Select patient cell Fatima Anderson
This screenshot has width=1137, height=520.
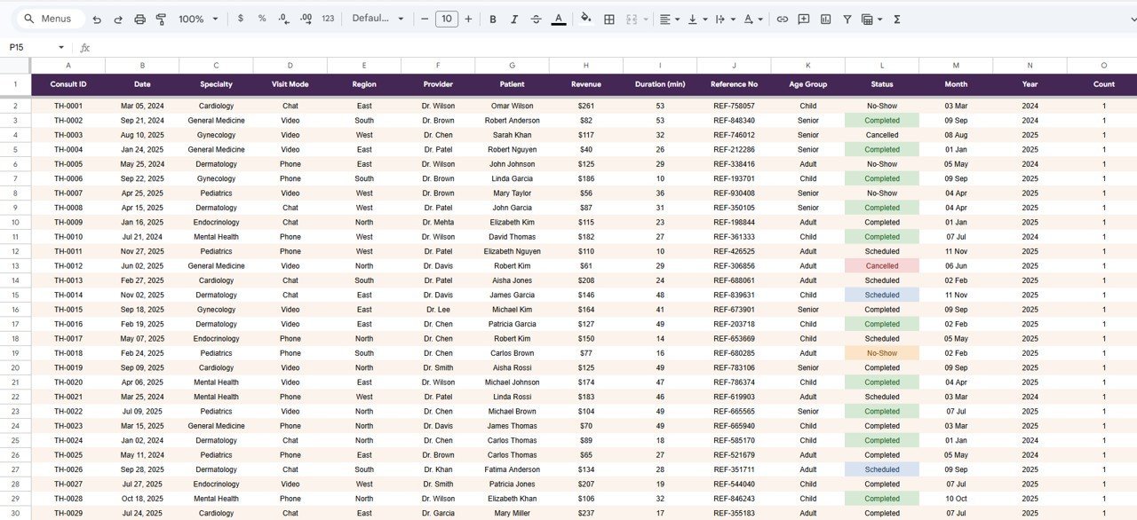513,469
